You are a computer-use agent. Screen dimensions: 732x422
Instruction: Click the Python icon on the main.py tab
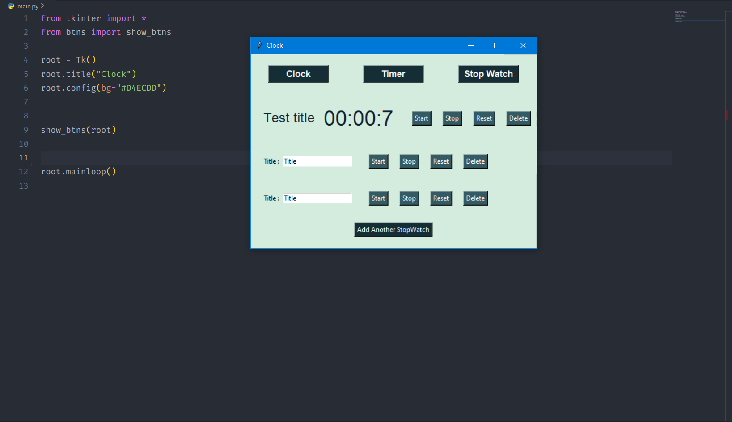(10, 6)
